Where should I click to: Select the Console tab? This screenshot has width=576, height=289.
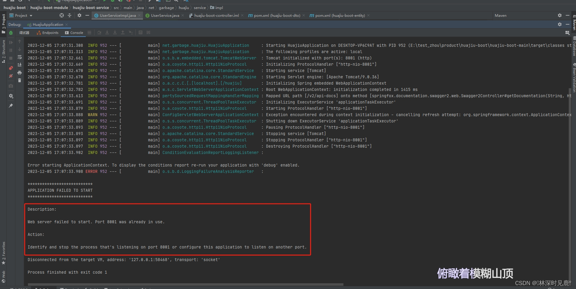(x=74, y=33)
